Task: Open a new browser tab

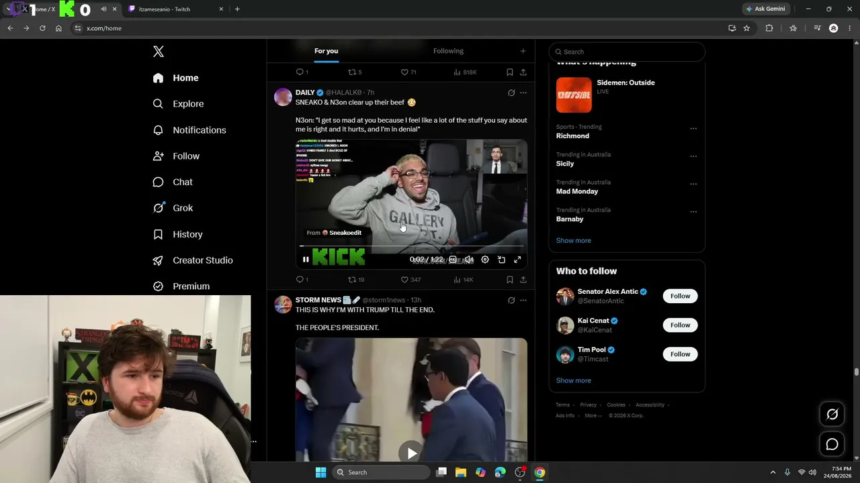Action: click(237, 9)
